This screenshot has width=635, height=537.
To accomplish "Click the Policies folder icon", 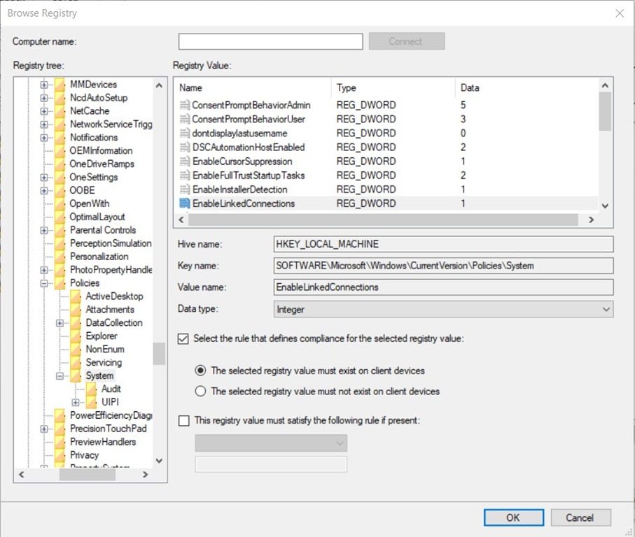I will 61,283.
